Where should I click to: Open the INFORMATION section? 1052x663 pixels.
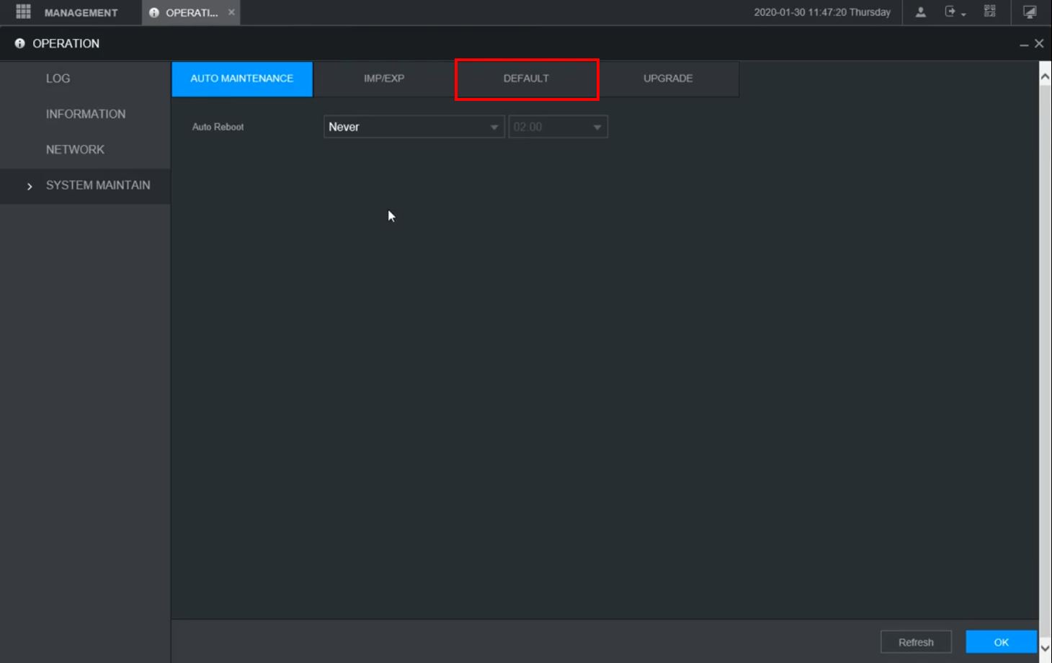coord(85,114)
